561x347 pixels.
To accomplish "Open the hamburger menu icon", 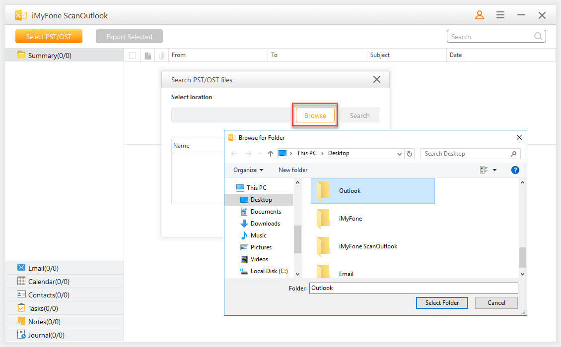I will coord(500,15).
